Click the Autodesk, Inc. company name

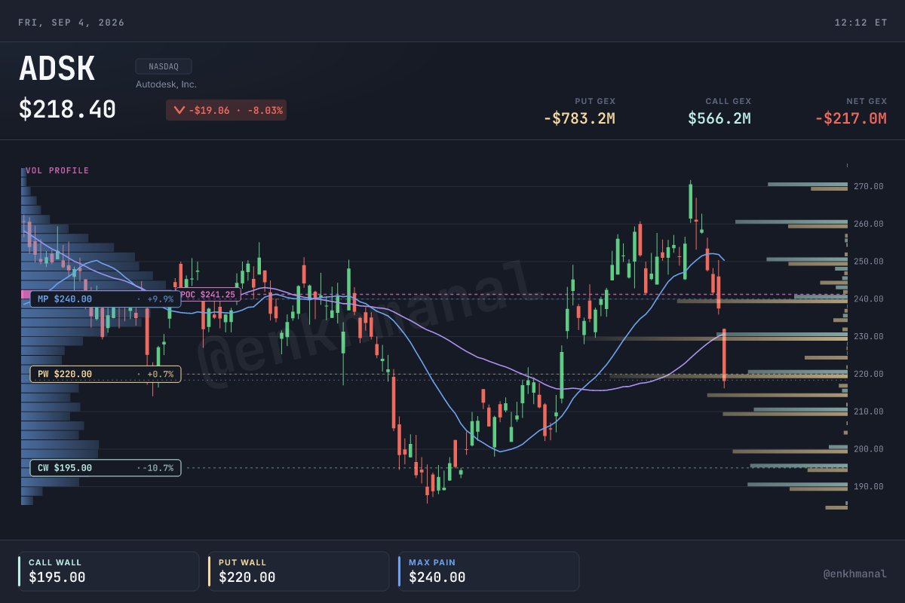[166, 84]
